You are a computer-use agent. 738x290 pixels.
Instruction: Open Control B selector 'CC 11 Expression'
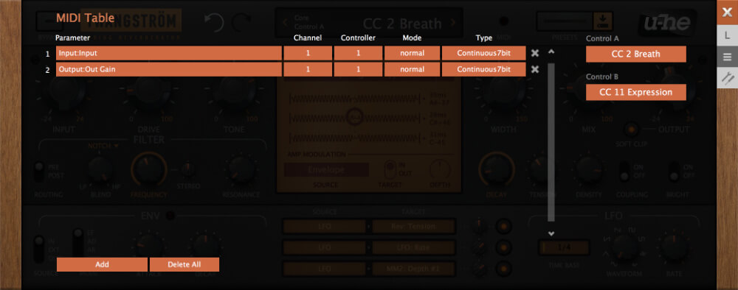[636, 93]
